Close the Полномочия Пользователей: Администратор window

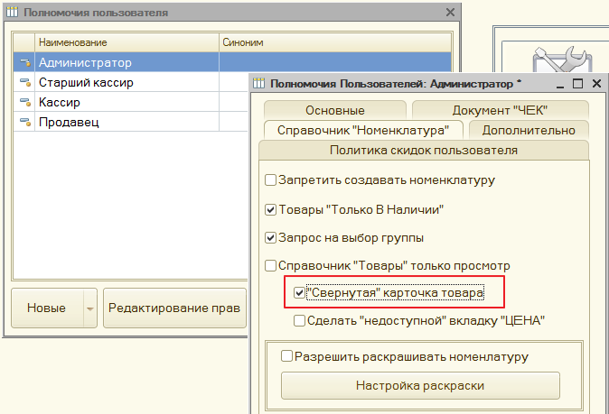point(596,83)
